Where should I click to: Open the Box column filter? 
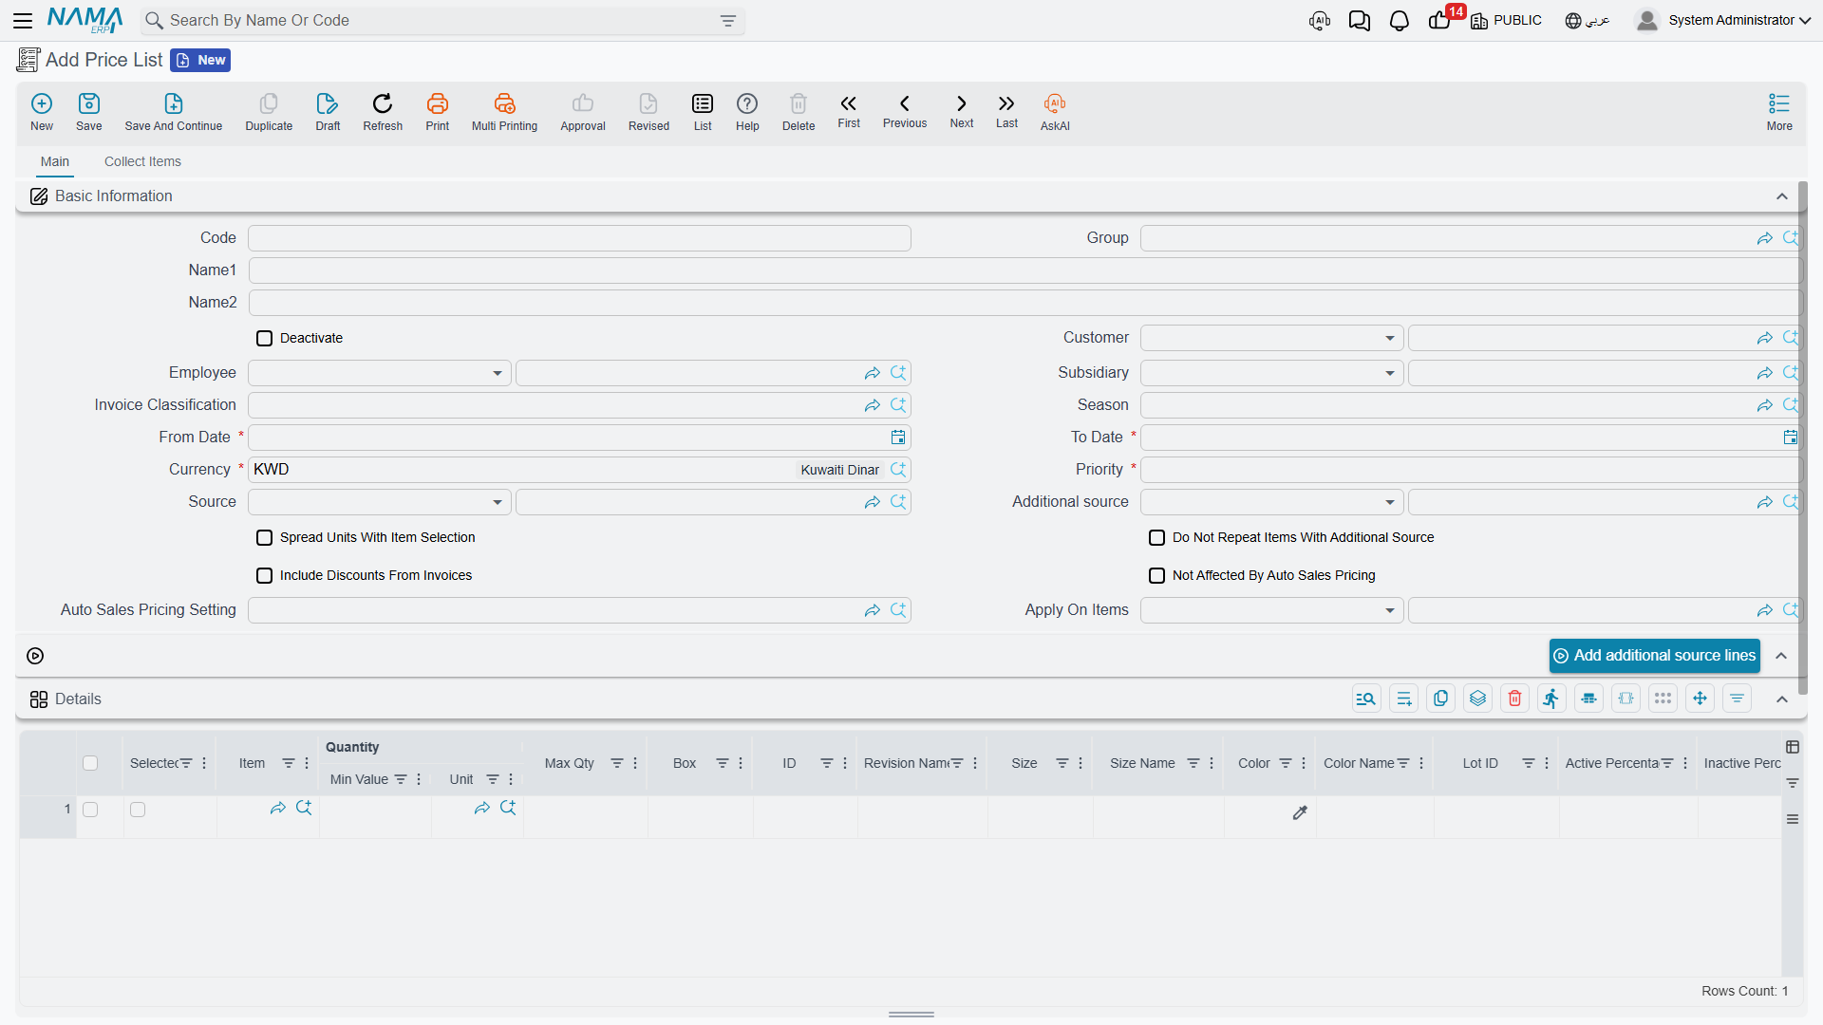722,763
